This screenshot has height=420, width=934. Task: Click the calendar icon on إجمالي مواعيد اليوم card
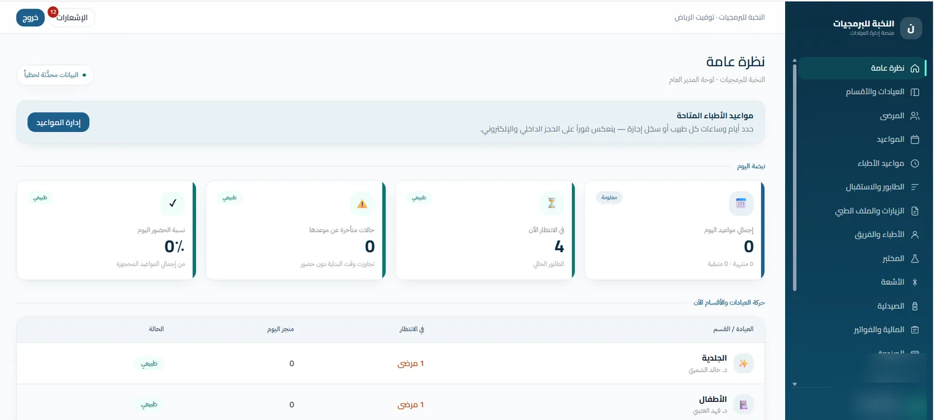[x=741, y=204]
